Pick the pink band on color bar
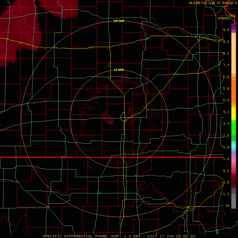The image size is (238, 238). pyautogui.click(x=234, y=160)
